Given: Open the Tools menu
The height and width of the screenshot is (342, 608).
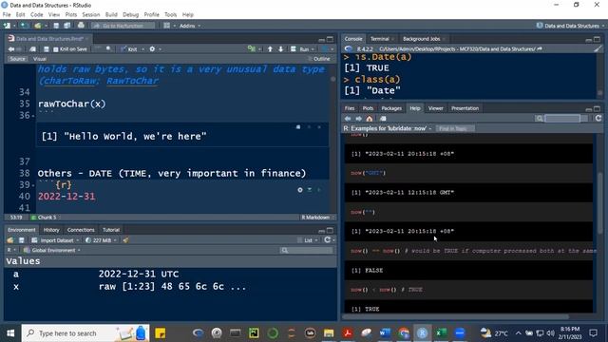Looking at the screenshot, I should 171,15.
